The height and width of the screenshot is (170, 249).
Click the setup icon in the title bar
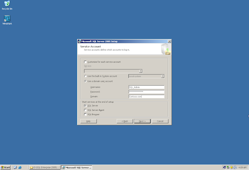point(79,41)
